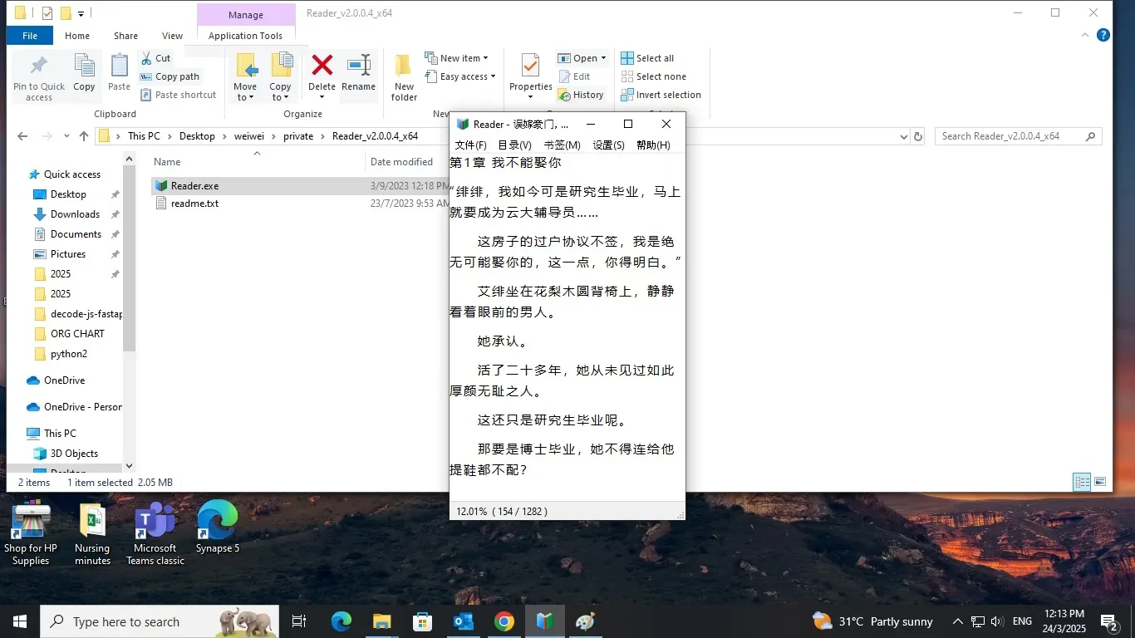Select the readme.txt file

[x=194, y=204]
